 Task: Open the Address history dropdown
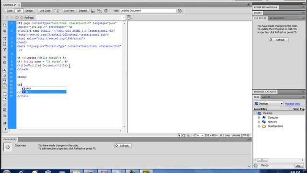pos(124,18)
